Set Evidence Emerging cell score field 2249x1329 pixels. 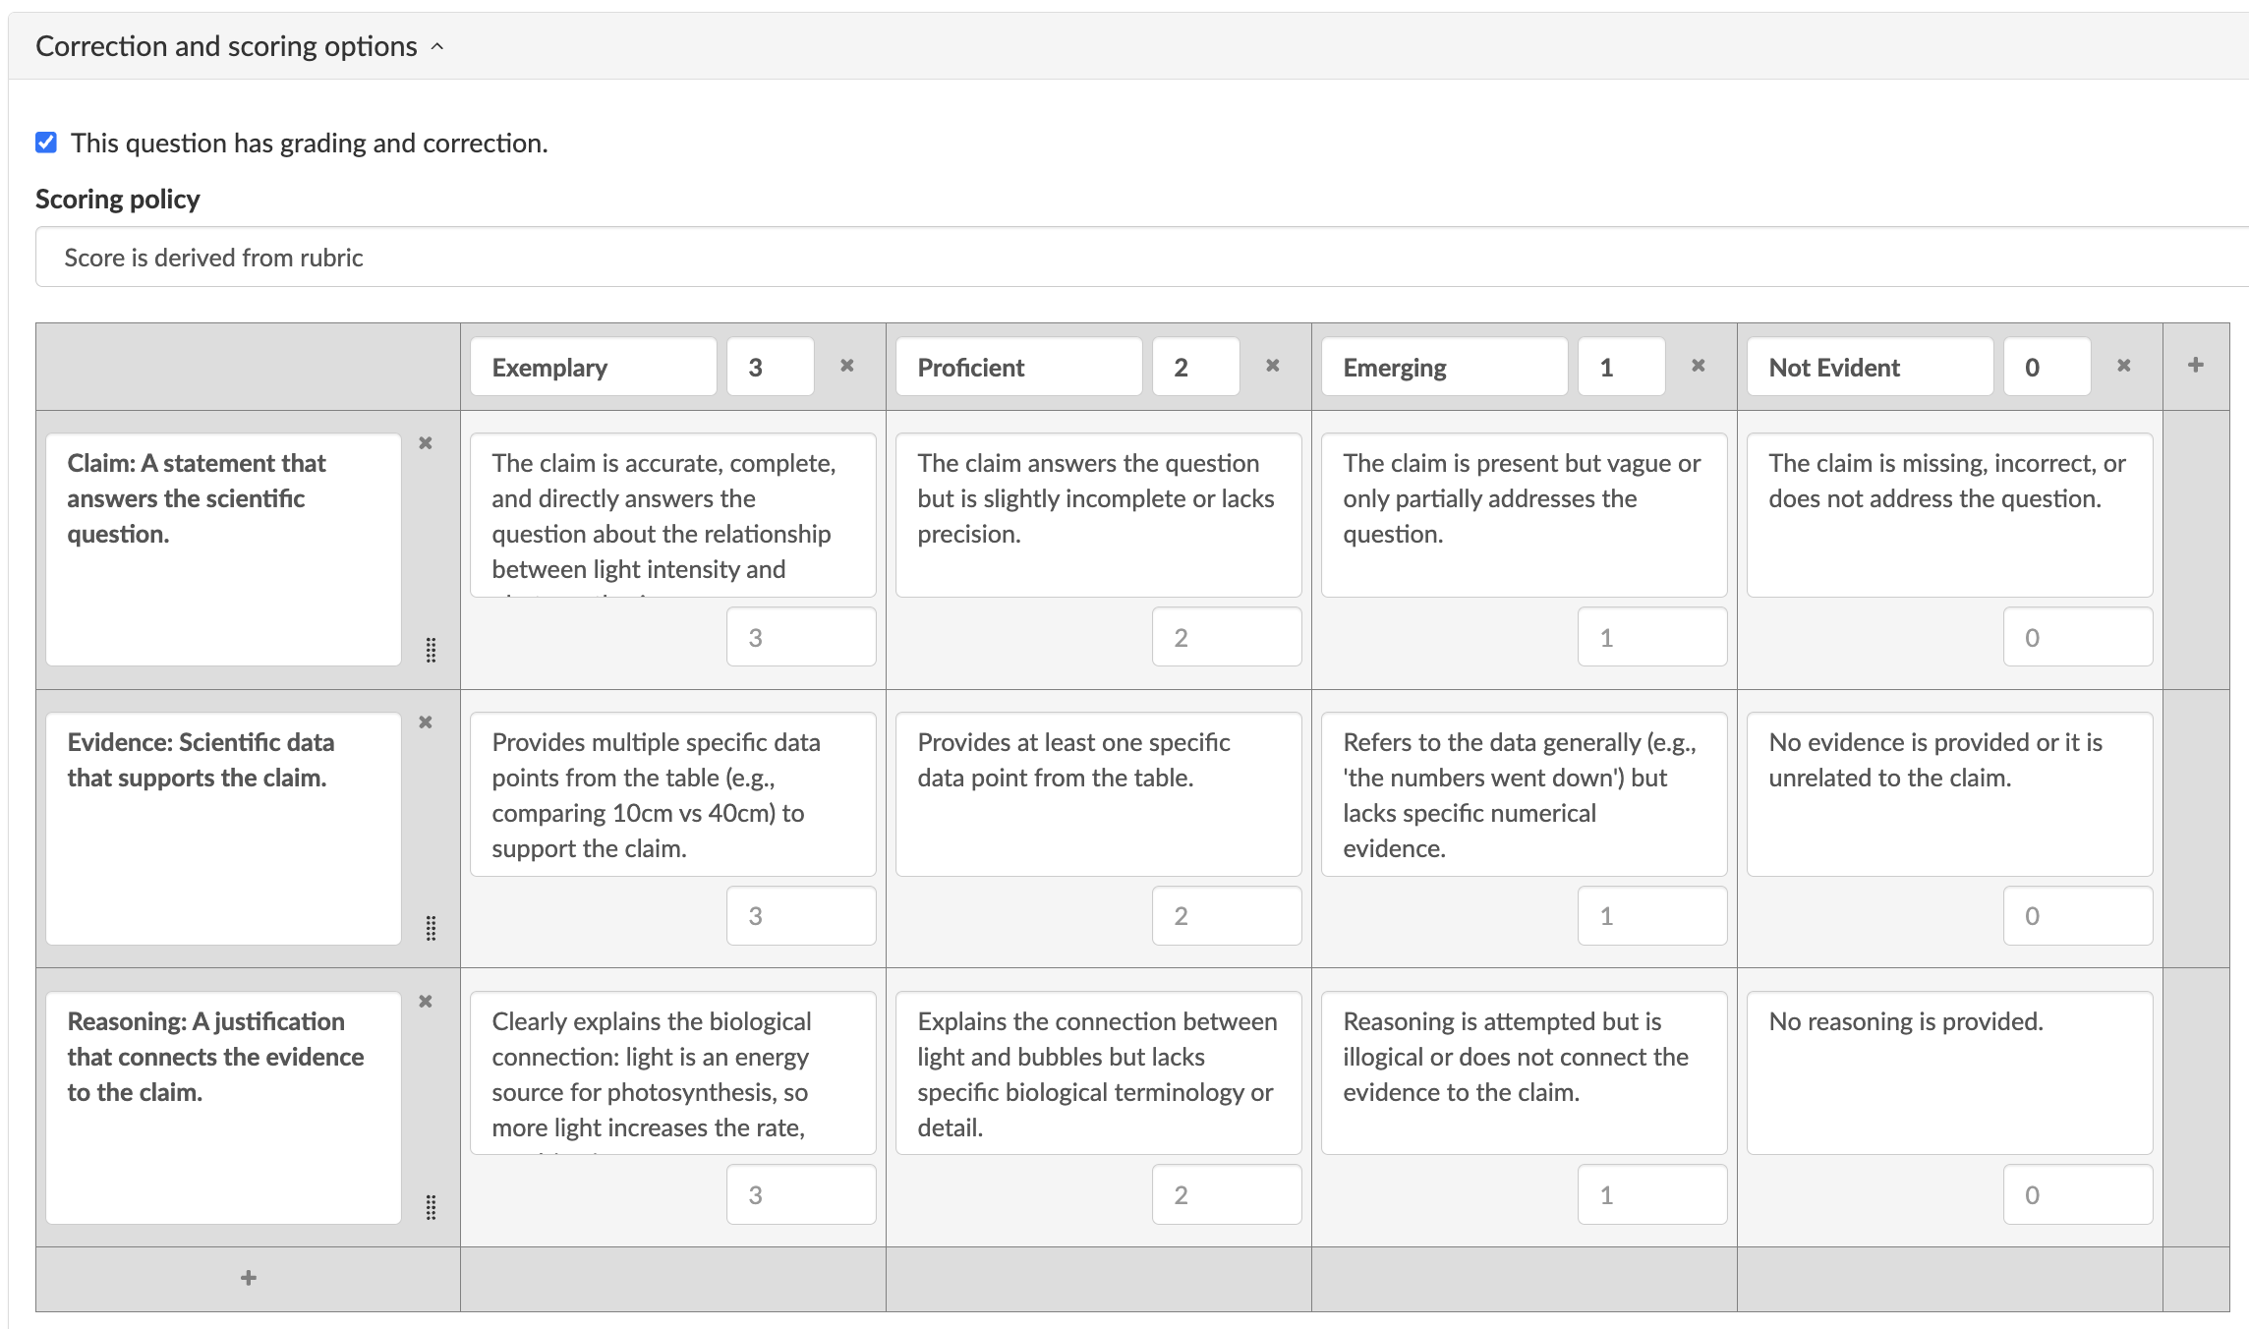click(1652, 916)
